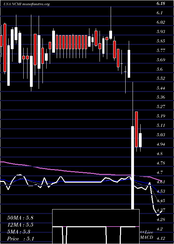Select the 6.1 price axis label
The image size is (174, 244).
coord(160,13)
